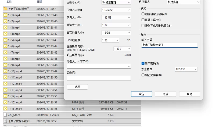215x127 pixels.
Task: Click the DS_STORE 文件 type cell
Action: pyautogui.click(x=82, y=115)
